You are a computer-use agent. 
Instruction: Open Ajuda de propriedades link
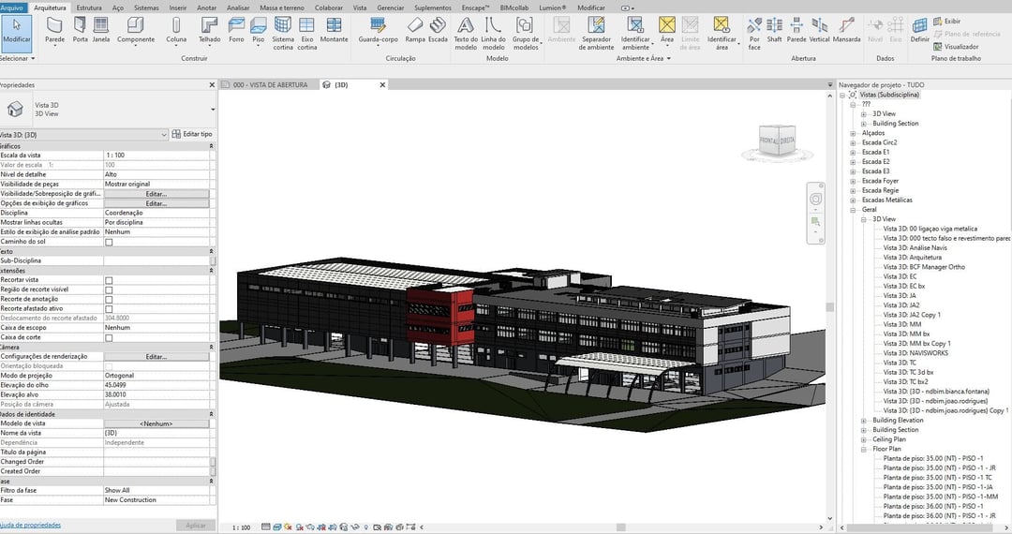click(30, 525)
